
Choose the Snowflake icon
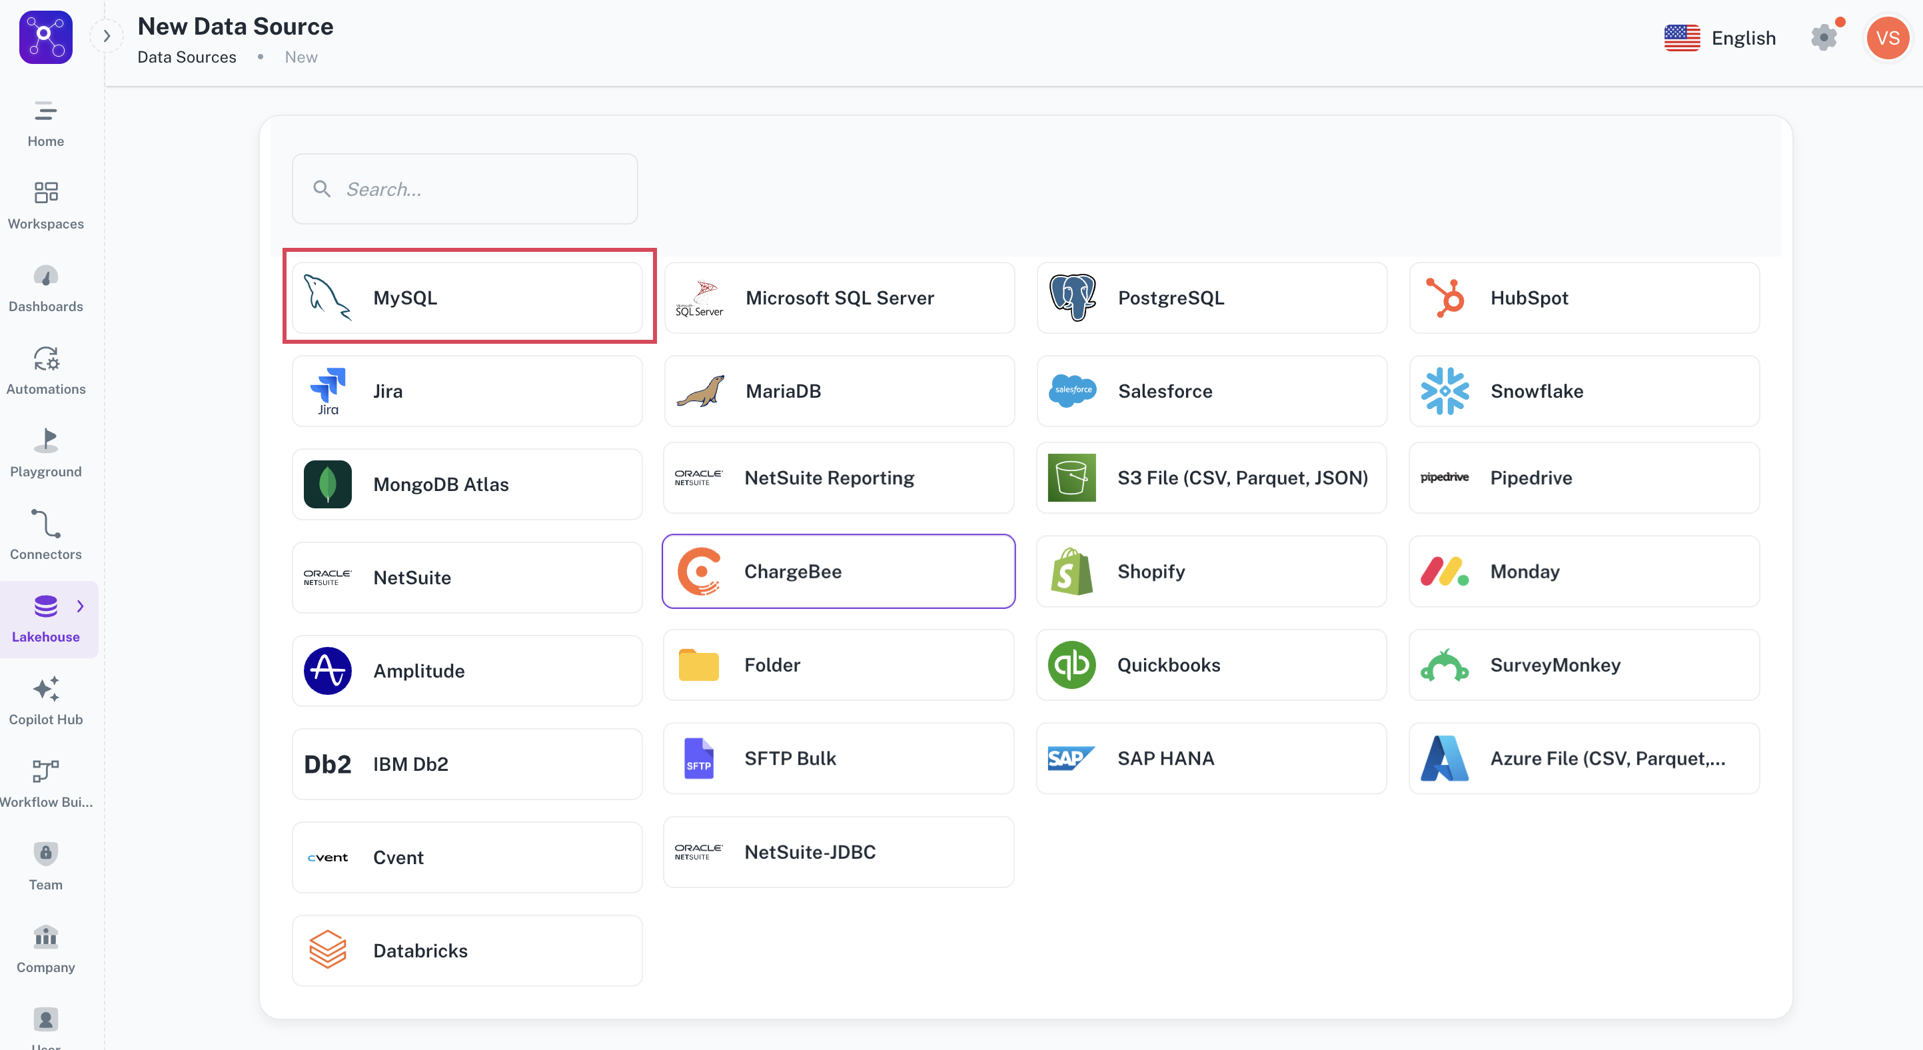click(x=1445, y=390)
